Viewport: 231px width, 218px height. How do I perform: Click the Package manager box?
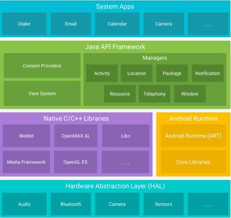coord(172,74)
